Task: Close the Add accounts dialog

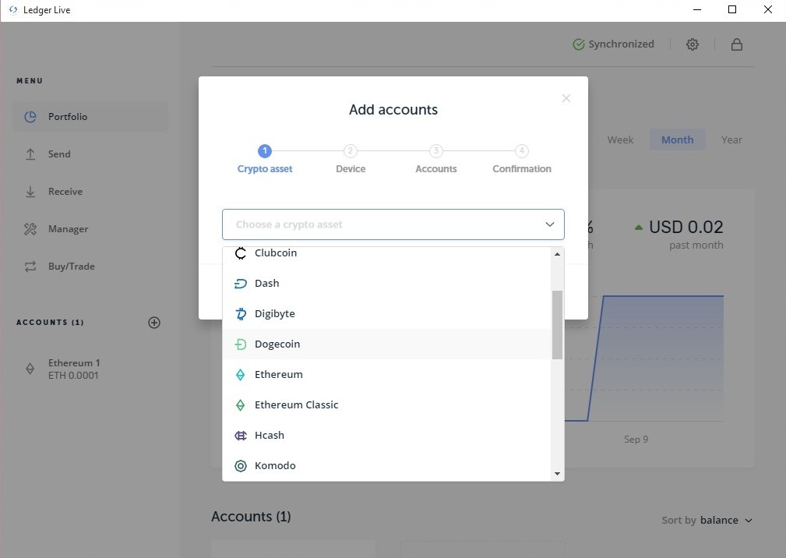Action: [x=566, y=98]
